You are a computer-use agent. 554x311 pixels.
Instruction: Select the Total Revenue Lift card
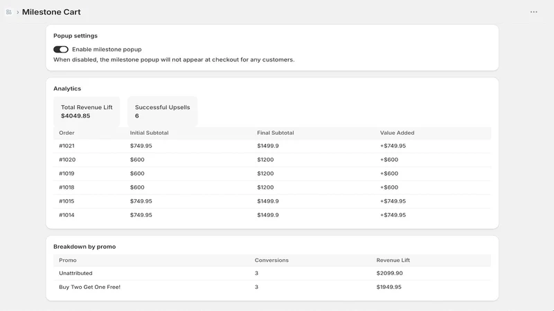click(87, 111)
